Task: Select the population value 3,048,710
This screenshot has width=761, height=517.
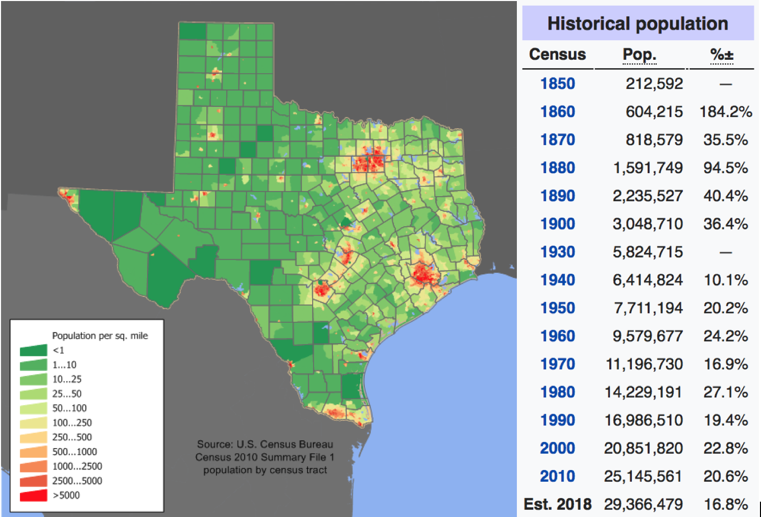Action: (648, 224)
